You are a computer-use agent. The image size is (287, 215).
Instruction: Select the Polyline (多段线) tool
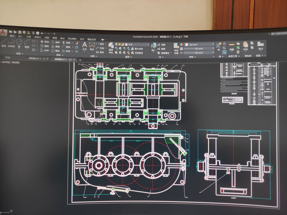[11, 42]
